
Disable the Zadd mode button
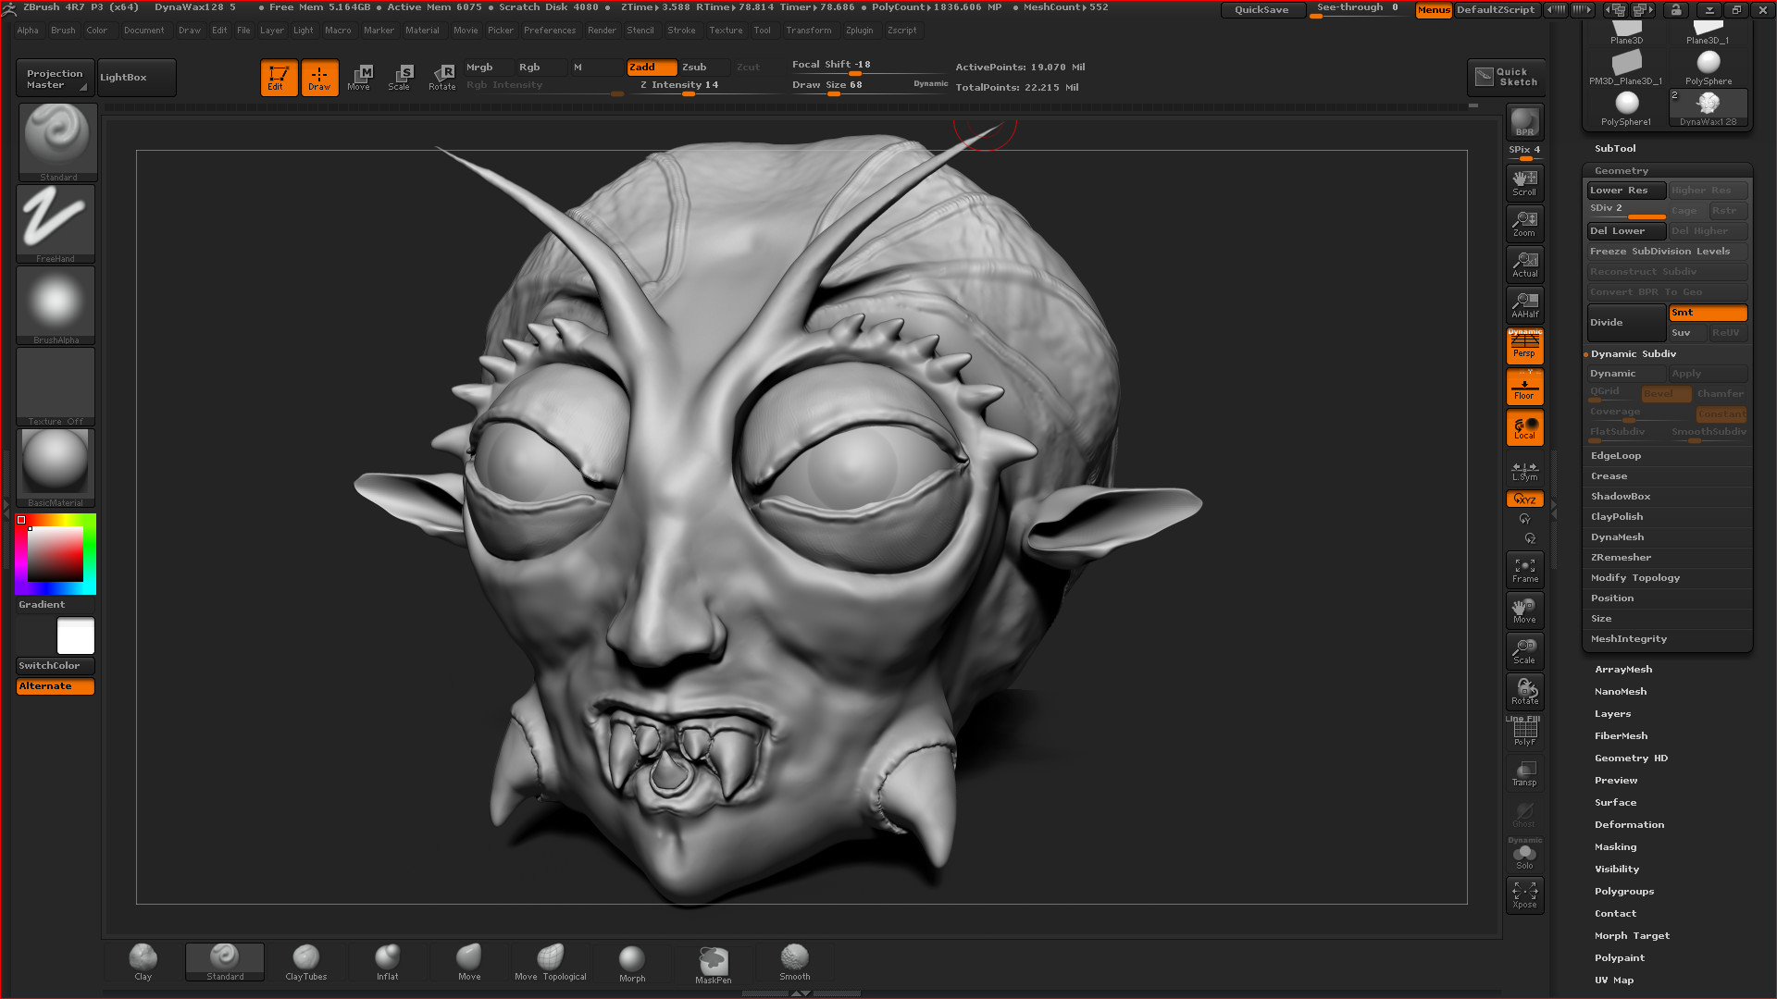coord(652,67)
